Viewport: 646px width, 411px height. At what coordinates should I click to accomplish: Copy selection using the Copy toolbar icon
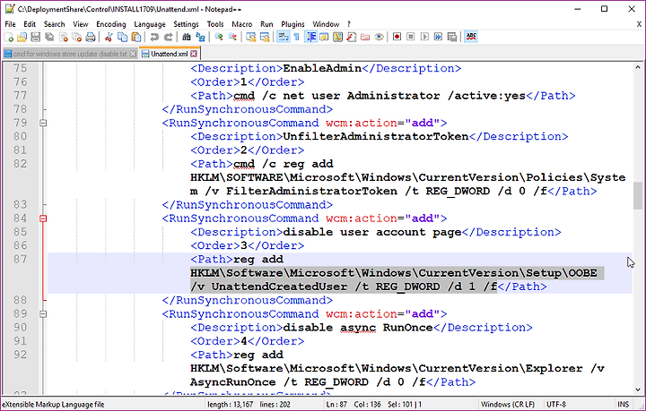122,38
